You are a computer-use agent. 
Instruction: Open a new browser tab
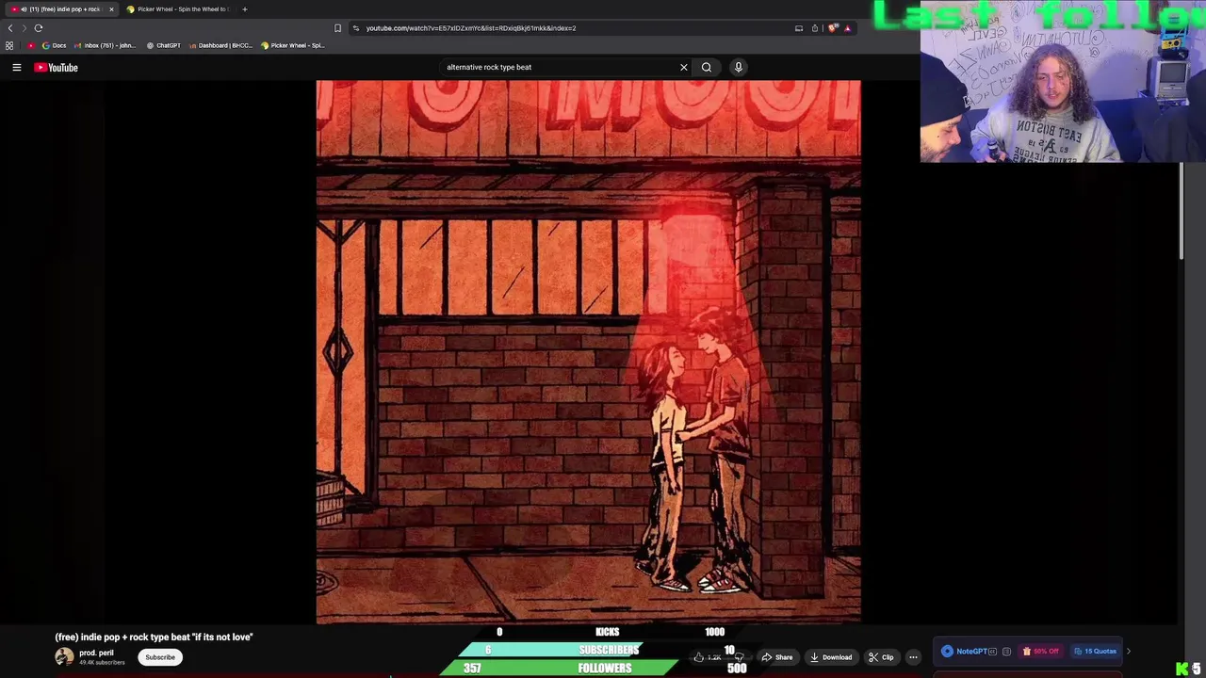(x=244, y=9)
